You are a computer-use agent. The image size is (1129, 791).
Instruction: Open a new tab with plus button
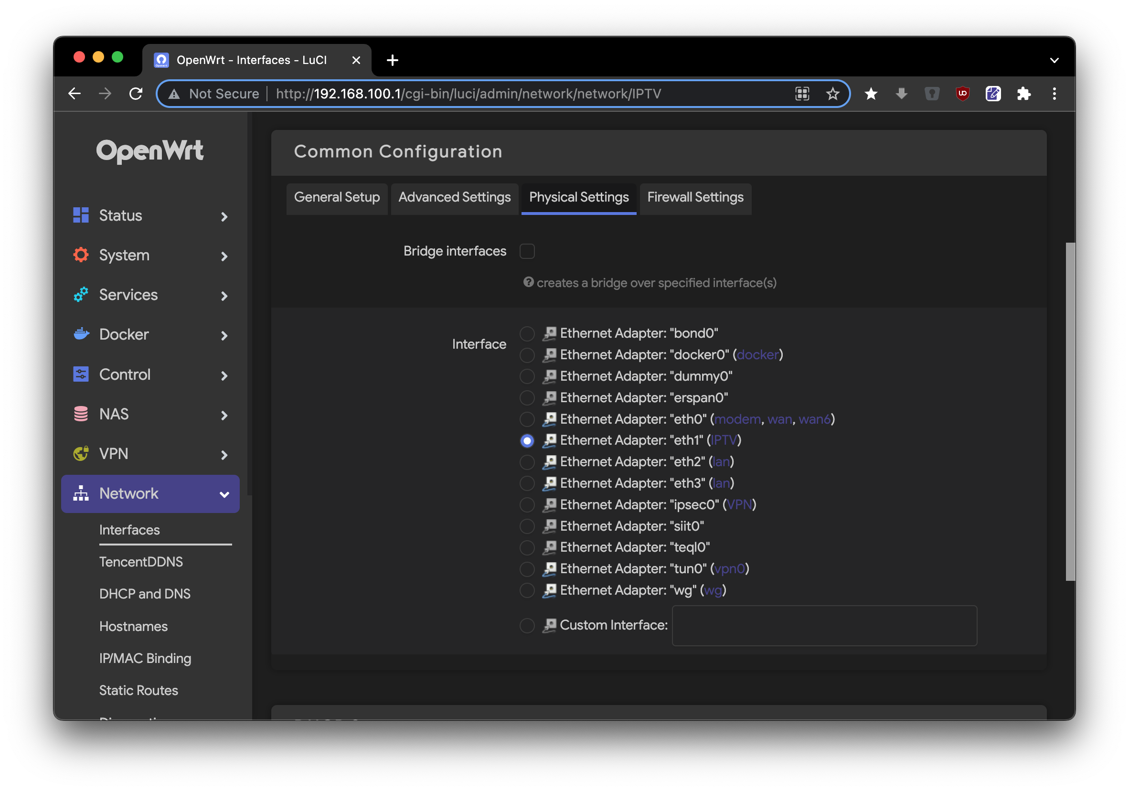pyautogui.click(x=392, y=60)
